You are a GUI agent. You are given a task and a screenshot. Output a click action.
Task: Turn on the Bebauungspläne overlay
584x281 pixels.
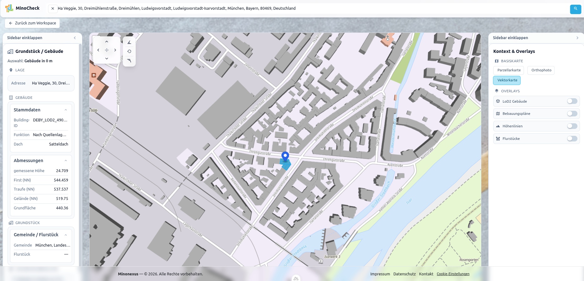[x=572, y=114]
